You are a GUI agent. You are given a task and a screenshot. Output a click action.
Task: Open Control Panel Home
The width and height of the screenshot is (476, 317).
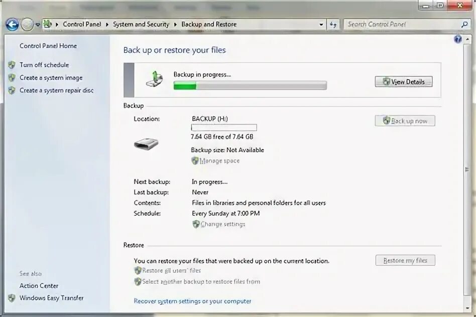48,46
